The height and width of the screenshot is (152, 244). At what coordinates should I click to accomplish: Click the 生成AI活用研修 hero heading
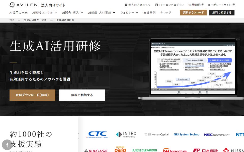click(x=55, y=46)
